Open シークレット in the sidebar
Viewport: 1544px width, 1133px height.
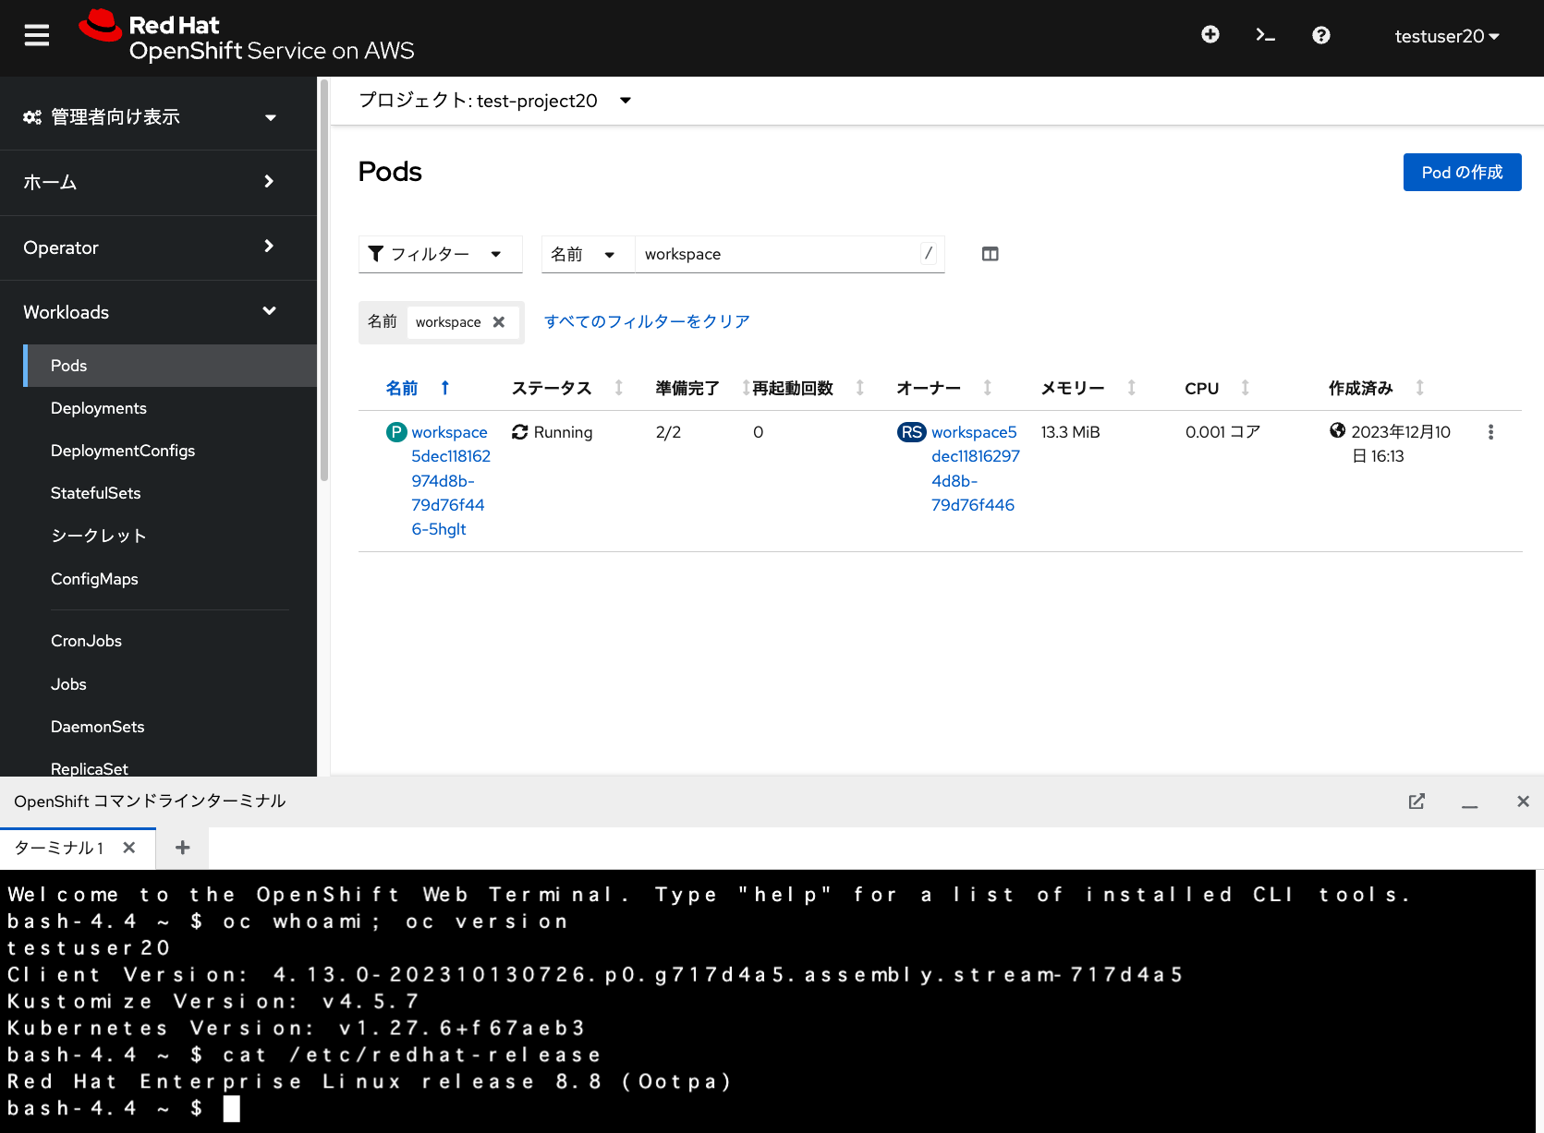pos(99,536)
